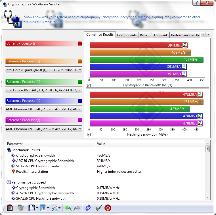The width and height of the screenshot is (216, 215).
Task: Click the [y] axis label in hashing chart
Action: click(x=89, y=134)
